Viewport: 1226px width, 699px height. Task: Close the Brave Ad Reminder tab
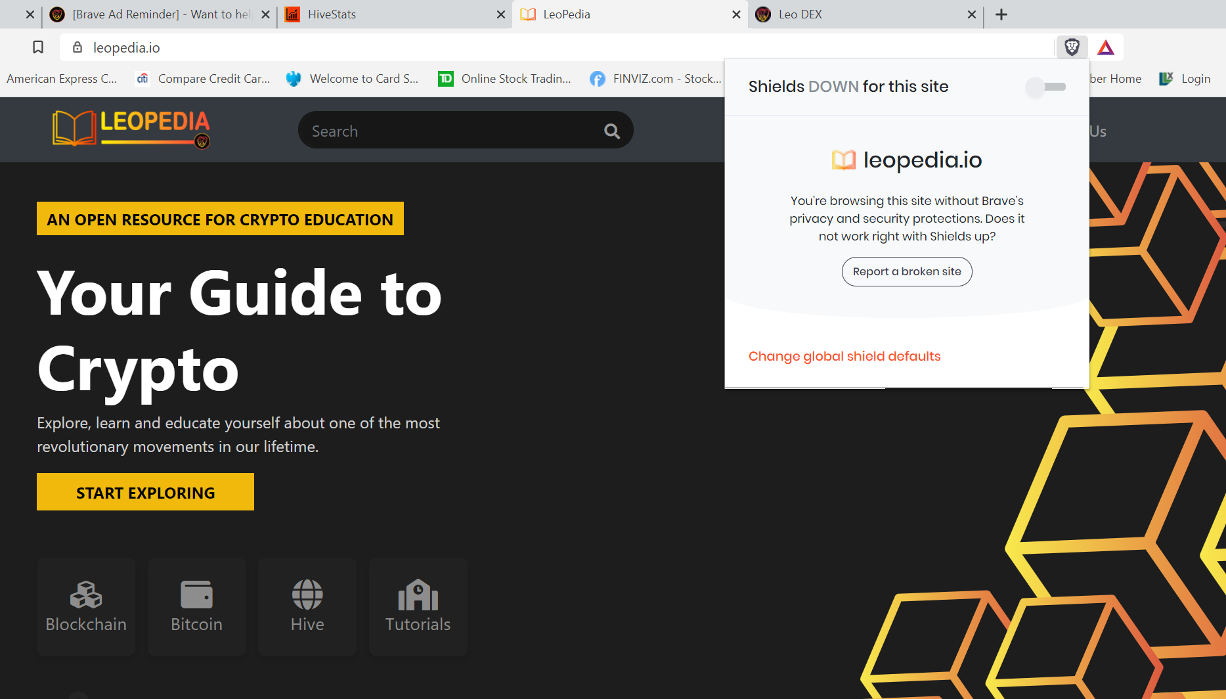tap(265, 14)
